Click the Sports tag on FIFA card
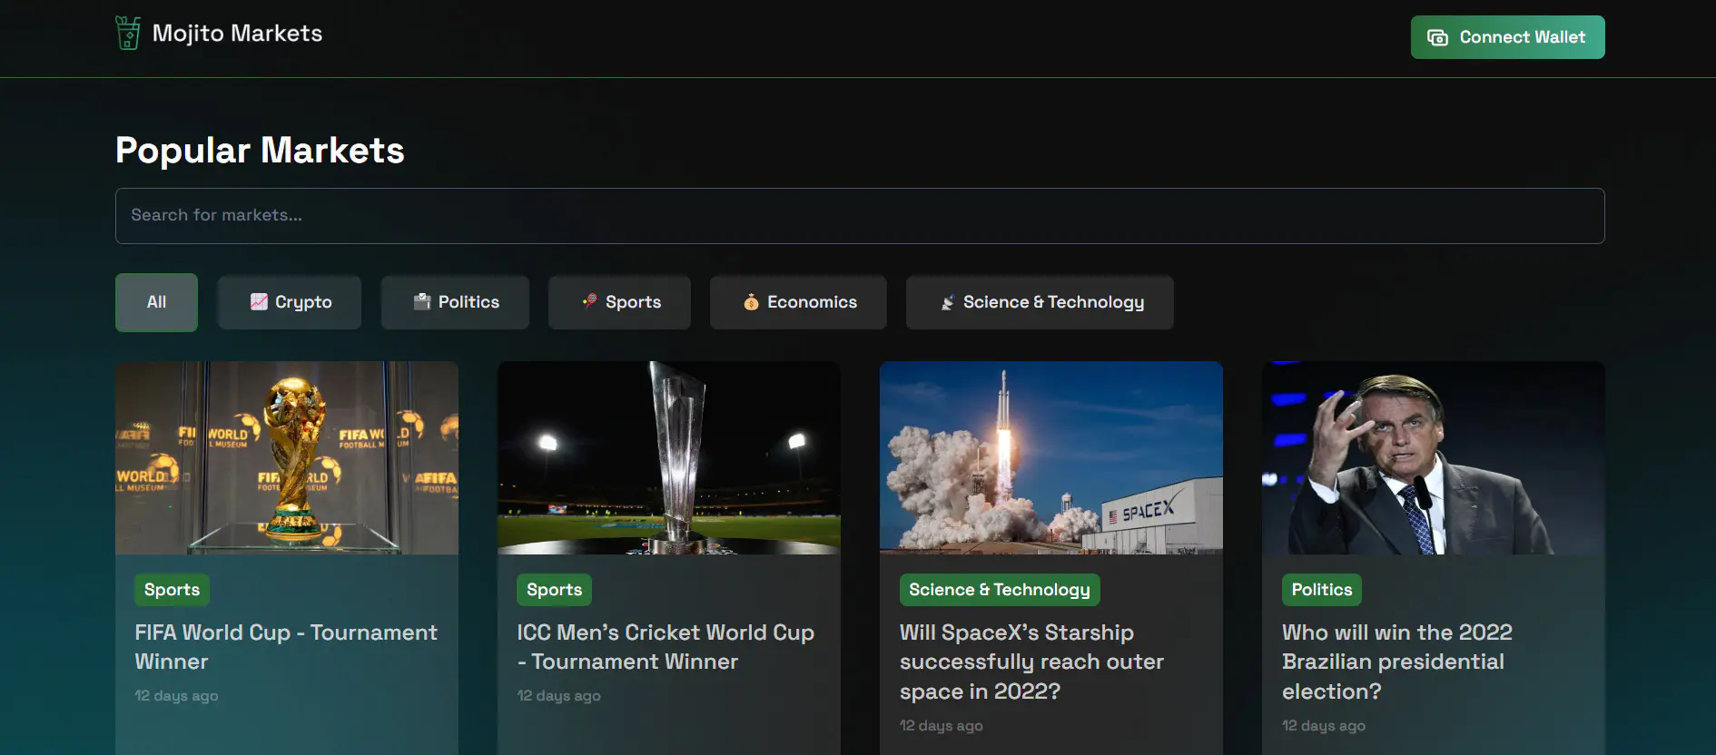 point(173,590)
